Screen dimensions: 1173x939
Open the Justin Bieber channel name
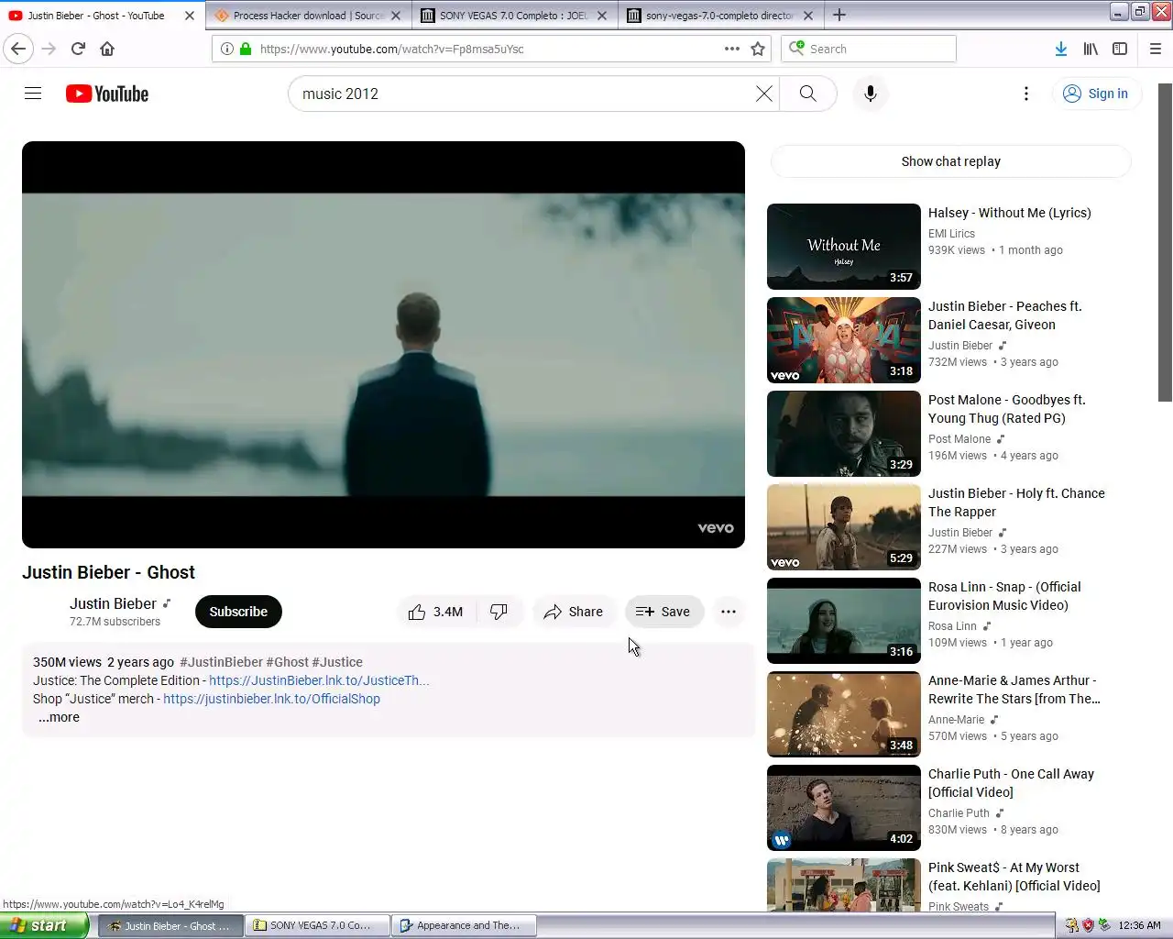[113, 603]
